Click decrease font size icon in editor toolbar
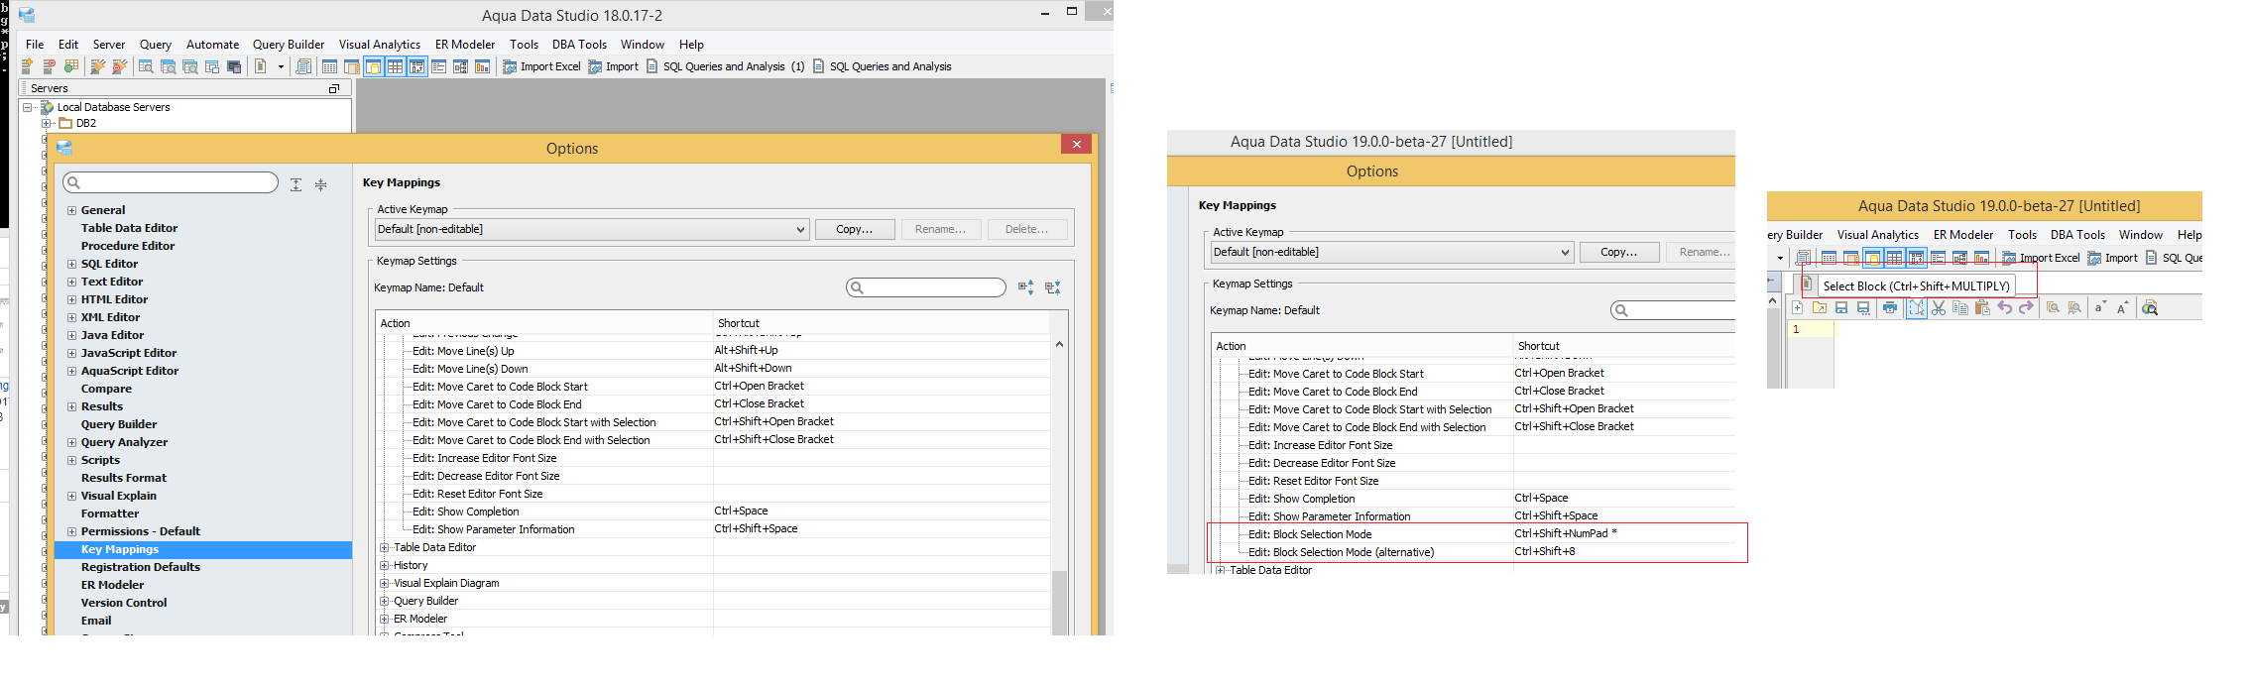This screenshot has height=684, width=2247. 2100,307
